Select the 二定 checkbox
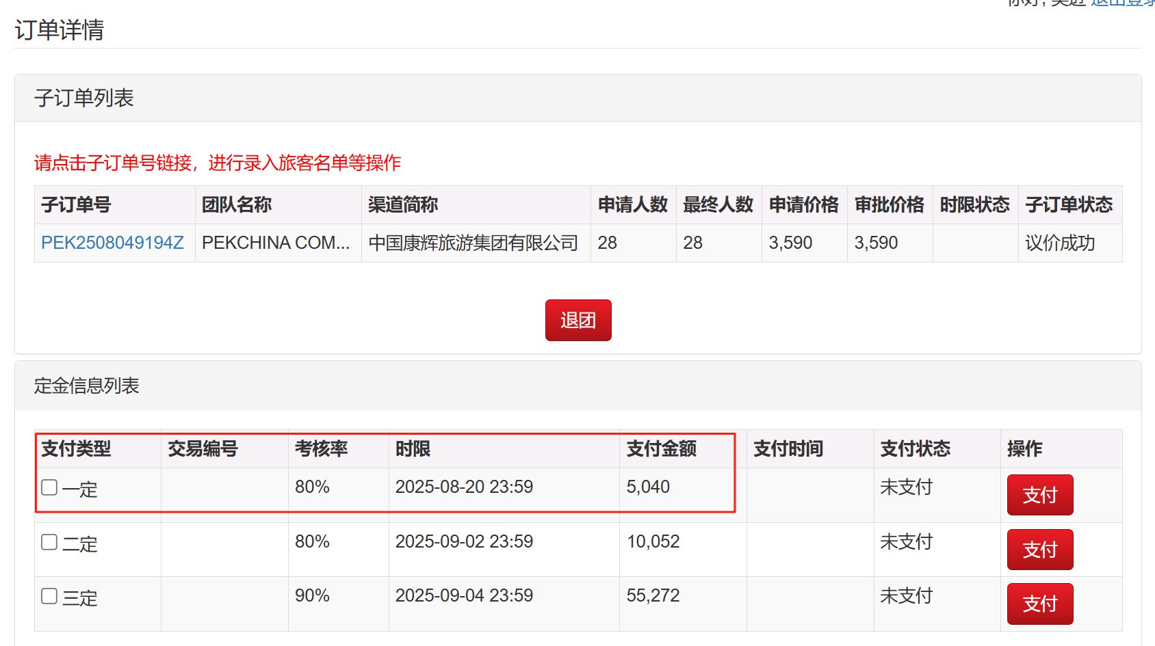The image size is (1155, 646). [49, 542]
